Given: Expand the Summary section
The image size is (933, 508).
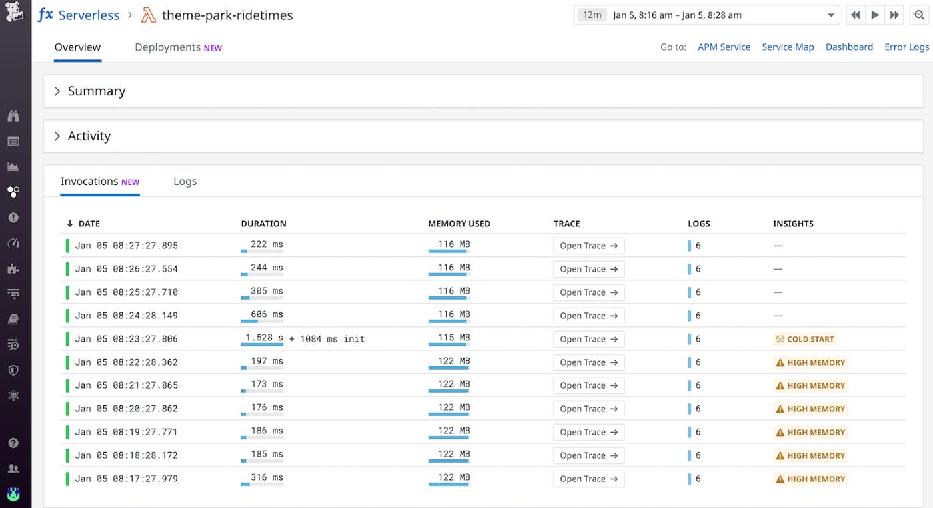Looking at the screenshot, I should tap(96, 91).
